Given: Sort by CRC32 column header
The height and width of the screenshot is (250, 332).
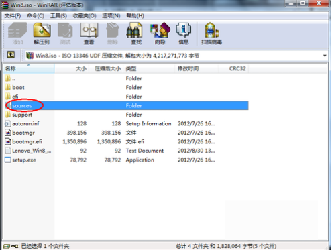Looking at the screenshot, I should tap(233, 68).
